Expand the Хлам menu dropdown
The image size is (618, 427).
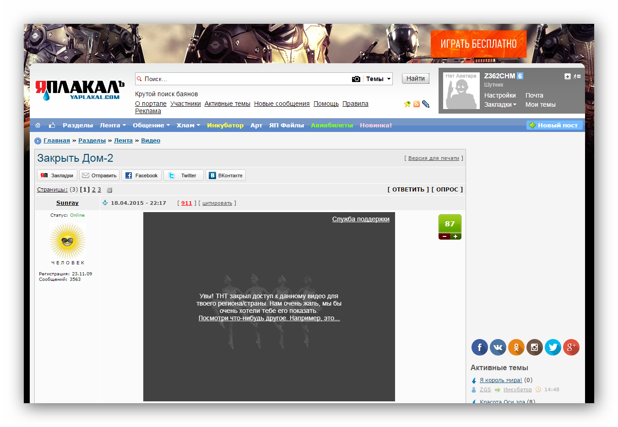188,125
